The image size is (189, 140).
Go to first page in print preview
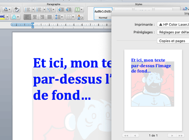pos(126,135)
